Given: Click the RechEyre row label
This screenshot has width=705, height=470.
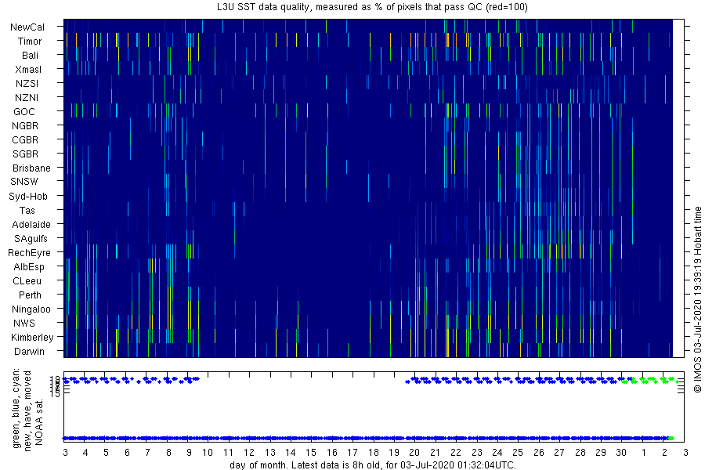Looking at the screenshot, I should (x=29, y=253).
